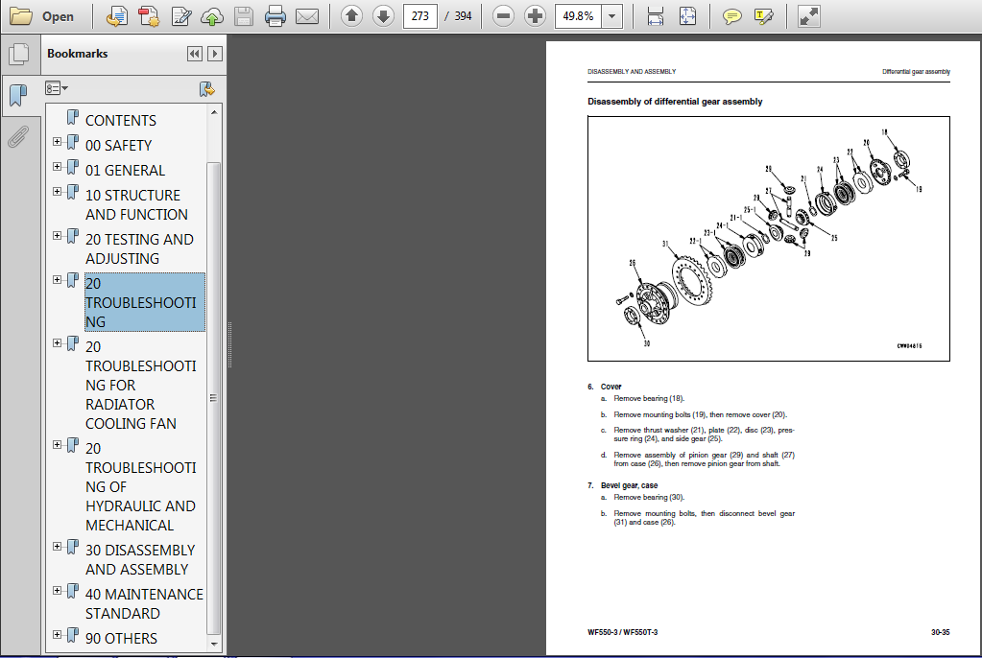Click the zoom percentage field 49.8%
Image resolution: width=982 pixels, height=658 pixels.
[578, 16]
